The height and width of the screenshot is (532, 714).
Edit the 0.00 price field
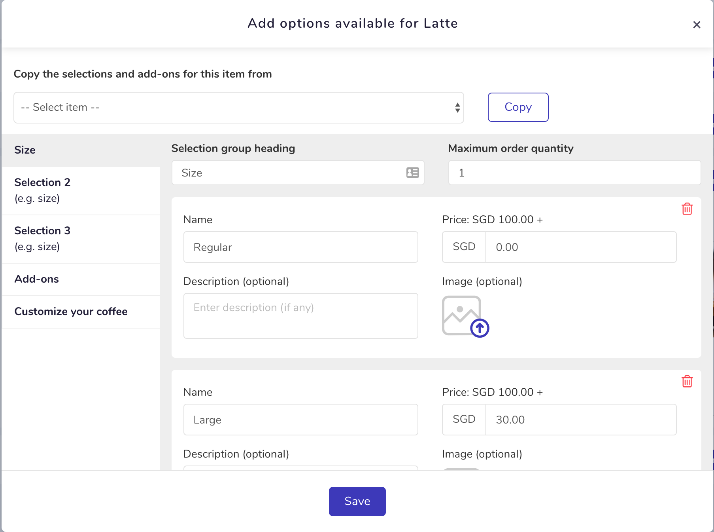pos(581,247)
